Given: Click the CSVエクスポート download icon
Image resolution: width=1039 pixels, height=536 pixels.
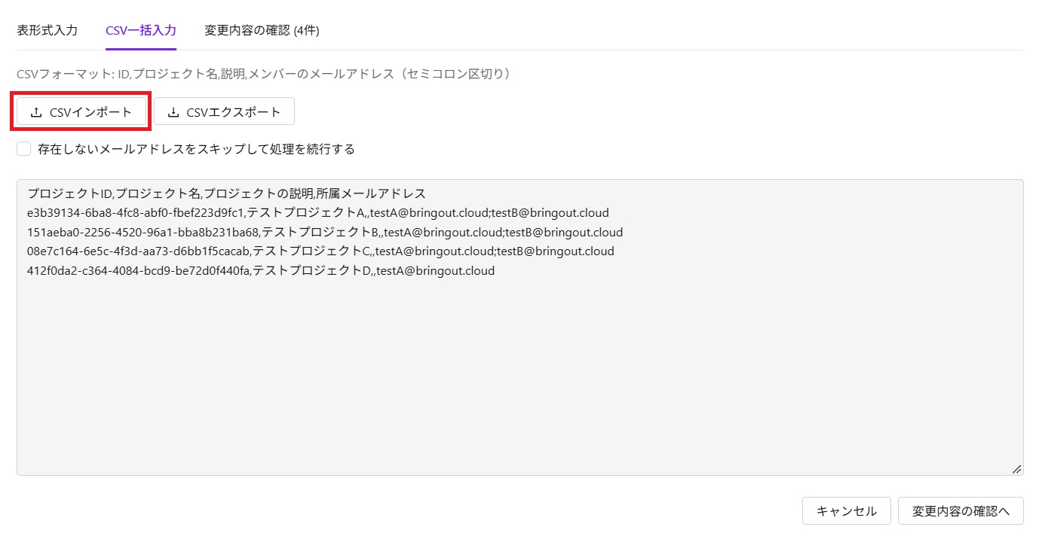Looking at the screenshot, I should [173, 112].
